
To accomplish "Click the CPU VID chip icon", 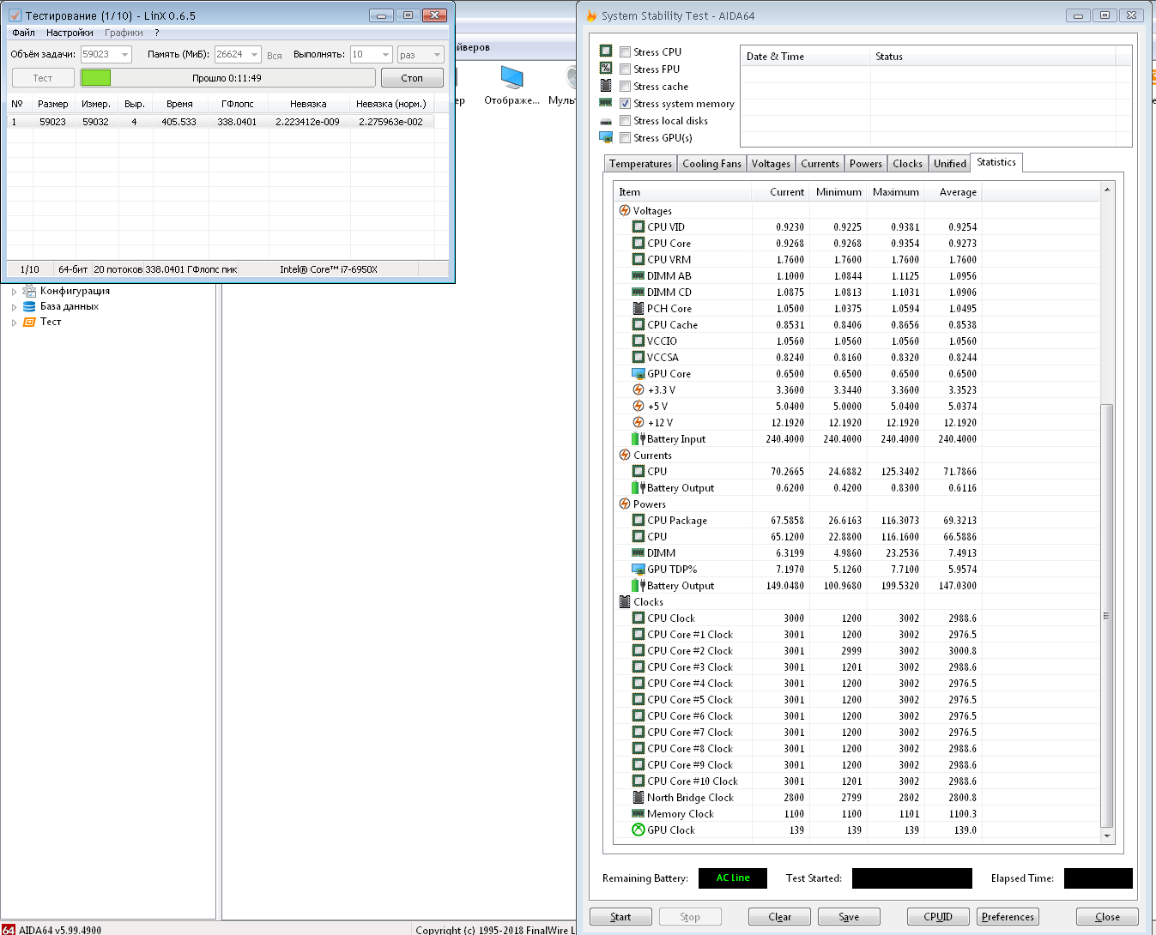I will (x=639, y=226).
